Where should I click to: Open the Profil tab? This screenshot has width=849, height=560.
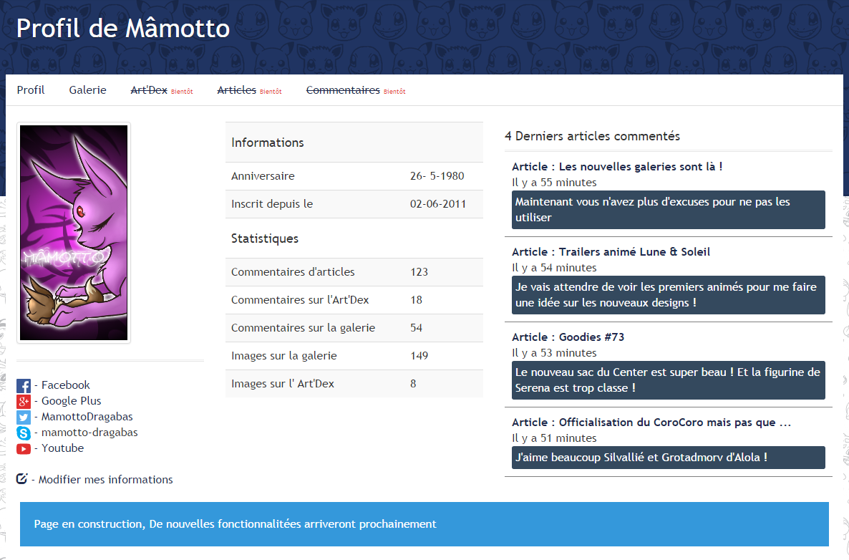(31, 90)
